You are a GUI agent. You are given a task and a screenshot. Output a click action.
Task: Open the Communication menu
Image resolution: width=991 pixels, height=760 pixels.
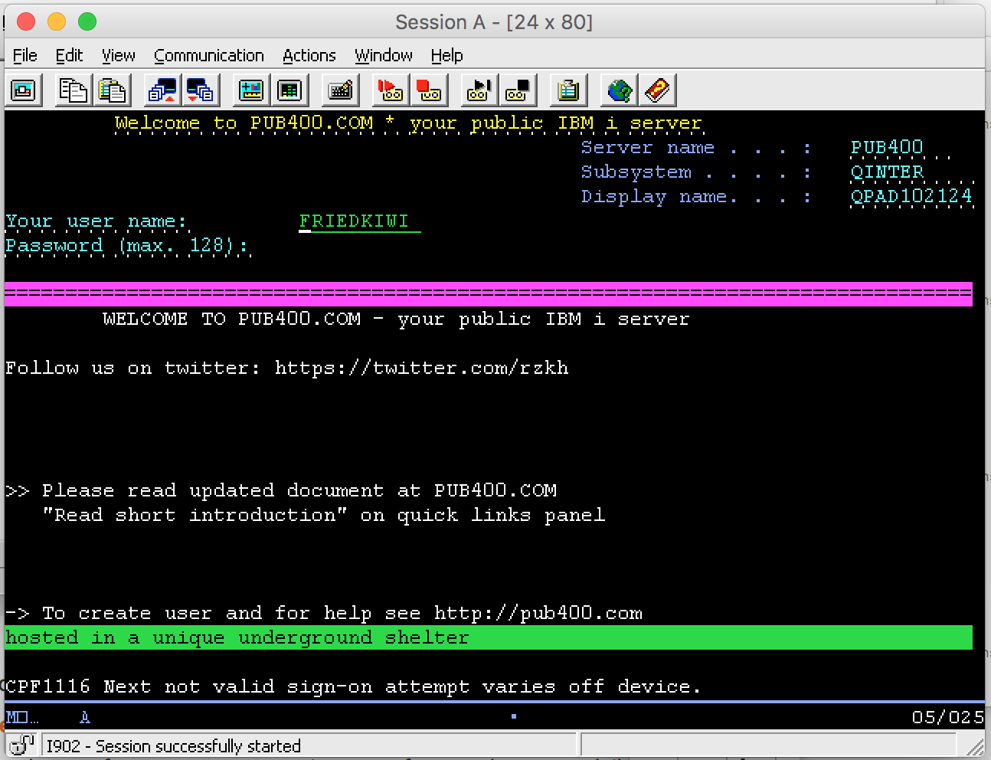[208, 55]
